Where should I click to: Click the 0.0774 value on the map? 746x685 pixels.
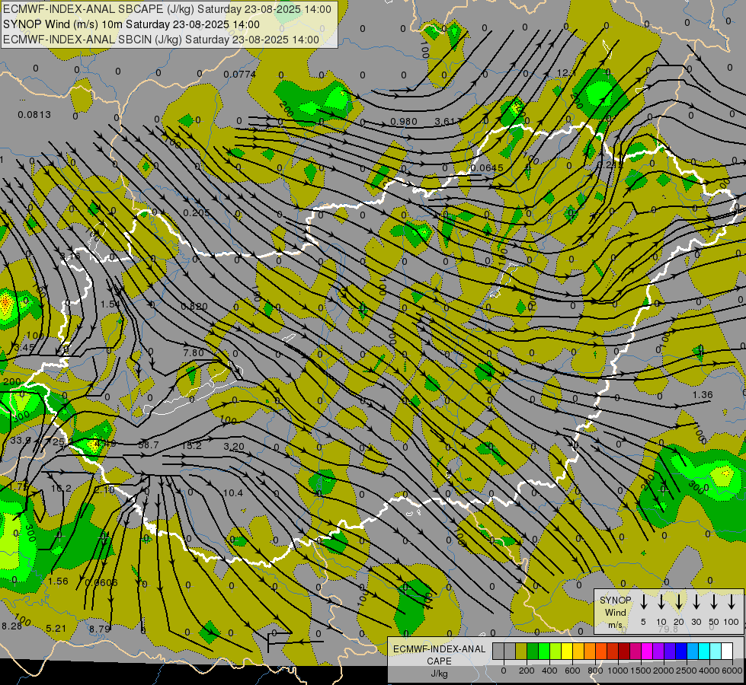click(x=240, y=74)
